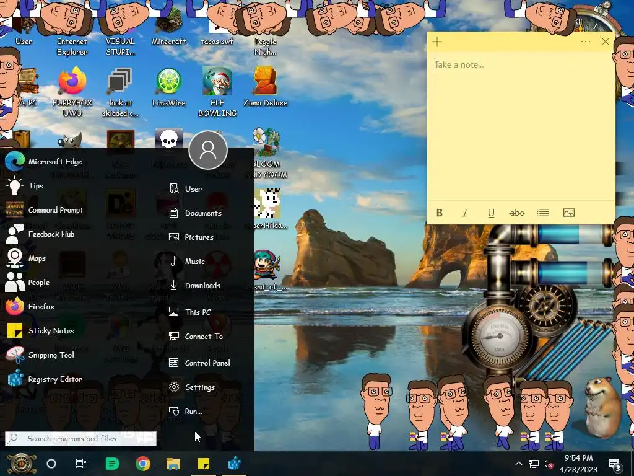This screenshot has height=476, width=634.
Task: Open the User folder in start menu
Action: pyautogui.click(x=185, y=188)
